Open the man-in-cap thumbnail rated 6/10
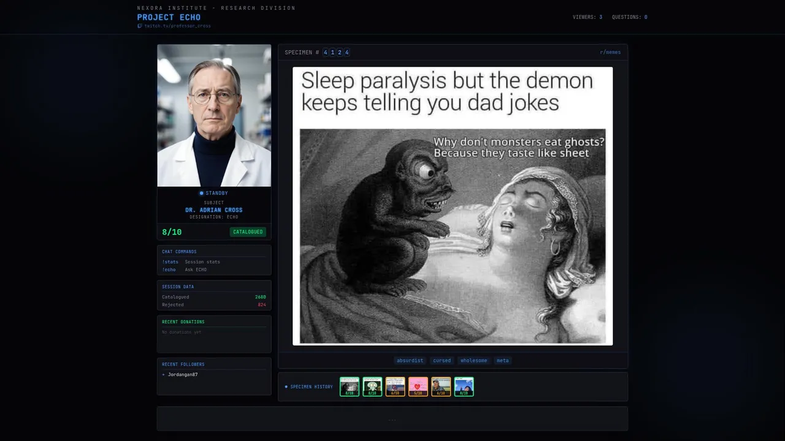 [x=441, y=386]
